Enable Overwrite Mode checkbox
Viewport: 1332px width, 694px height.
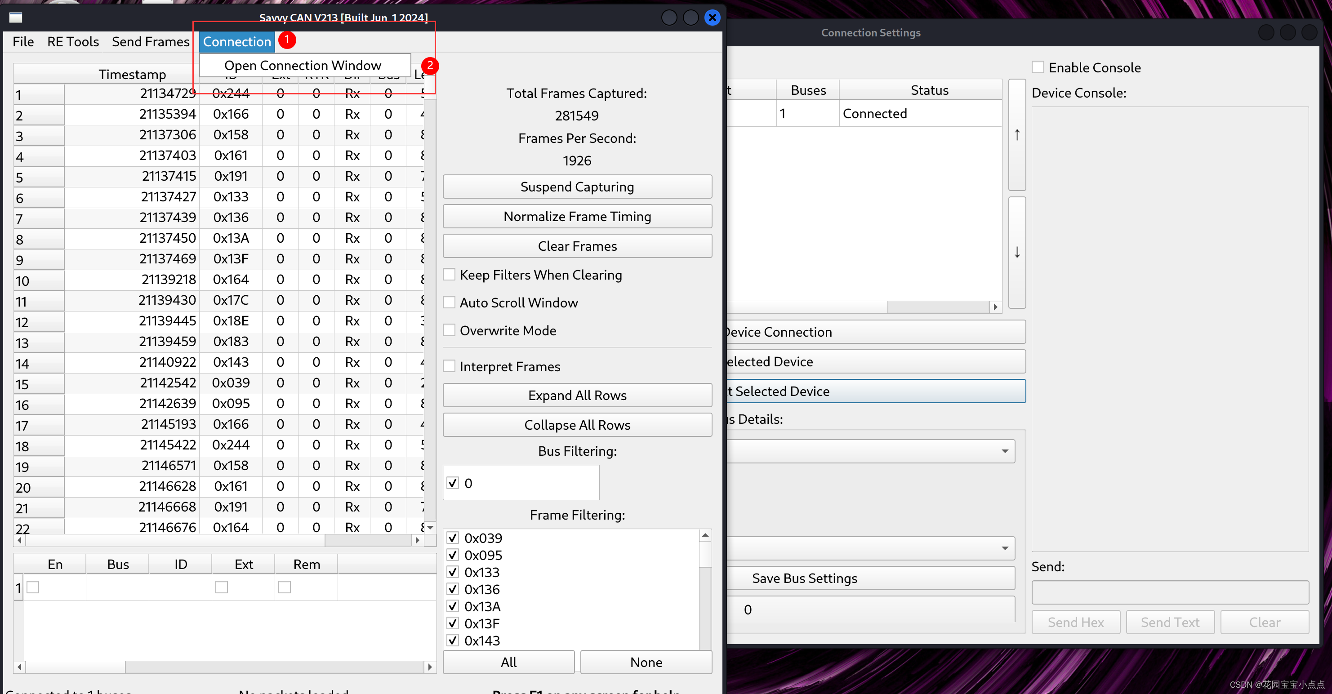[x=450, y=330]
